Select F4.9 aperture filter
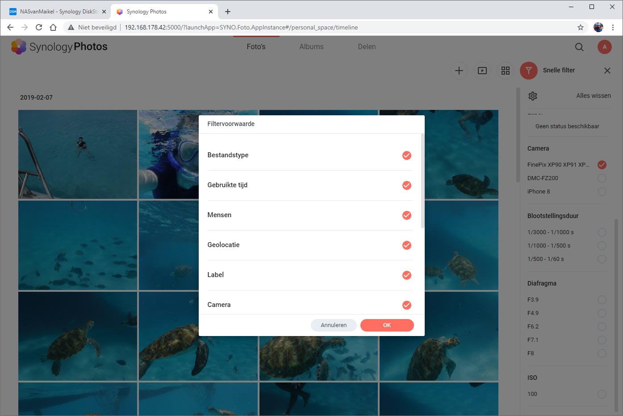623x416 pixels. pos(602,313)
